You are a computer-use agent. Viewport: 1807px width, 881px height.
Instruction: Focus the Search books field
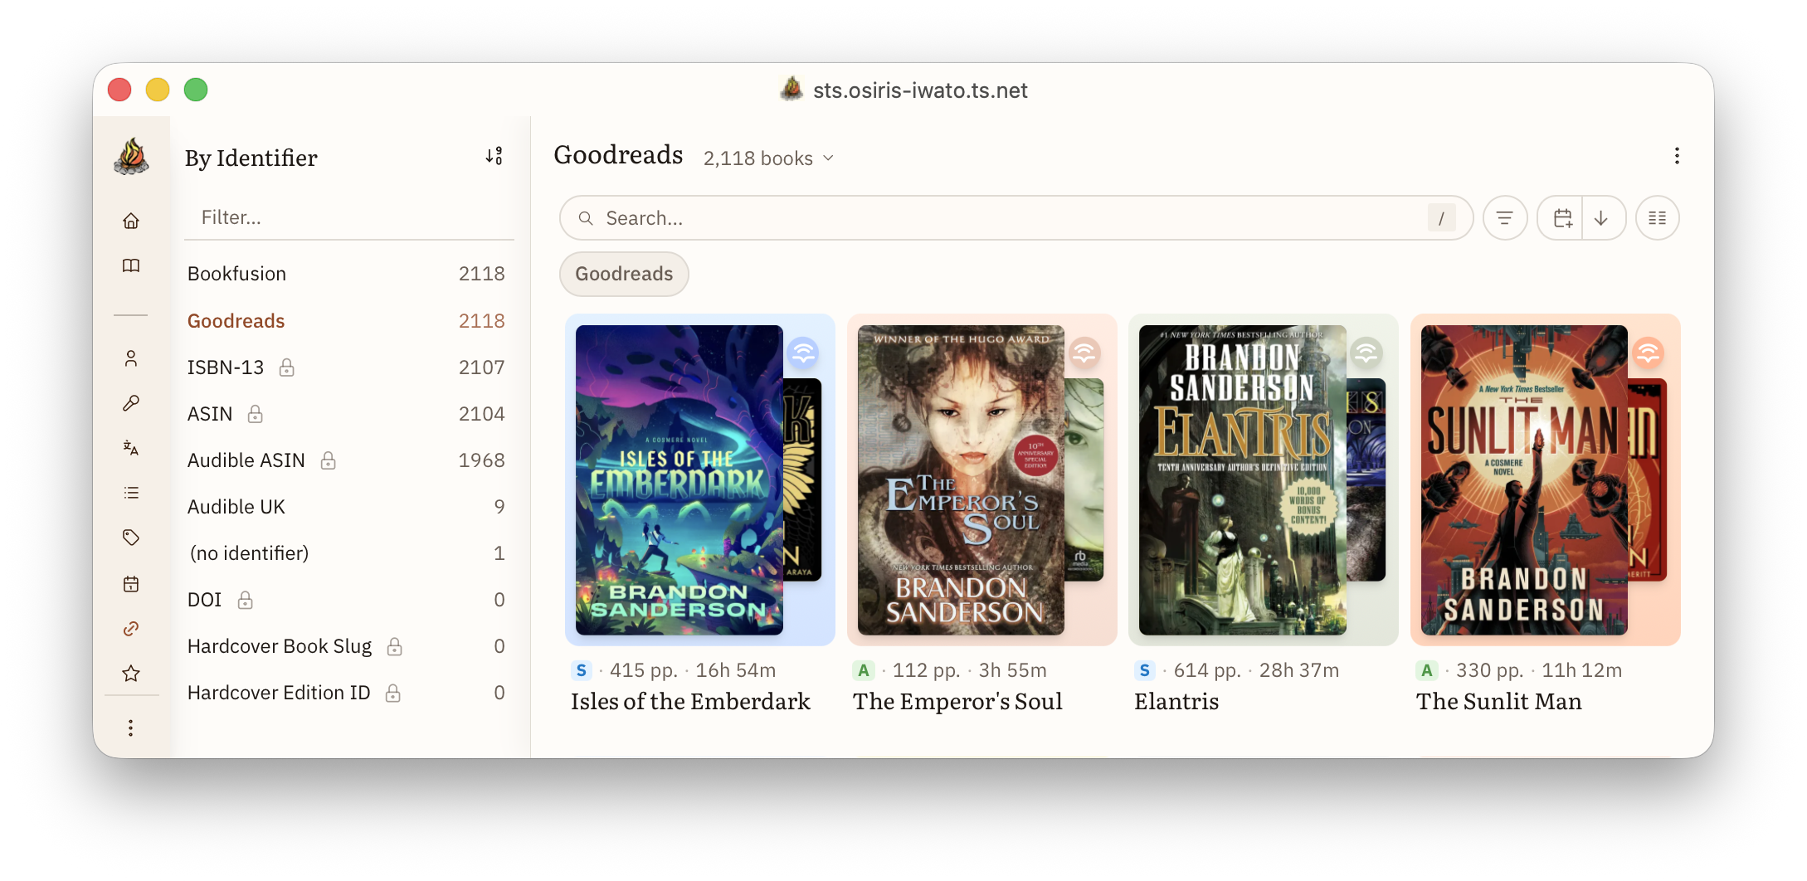pyautogui.click(x=1016, y=218)
